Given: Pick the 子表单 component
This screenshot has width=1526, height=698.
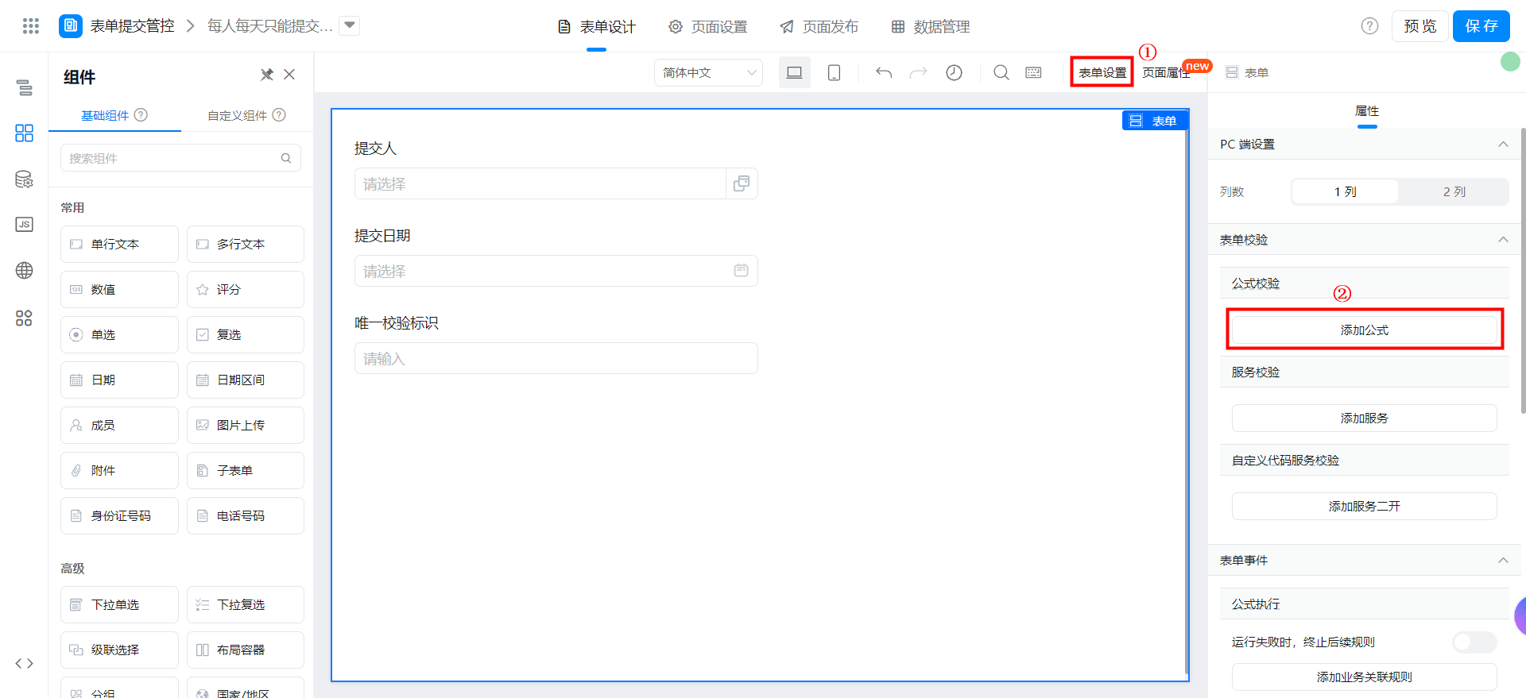Looking at the screenshot, I should tap(246, 470).
